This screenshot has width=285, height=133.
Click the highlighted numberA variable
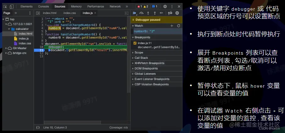54,28
